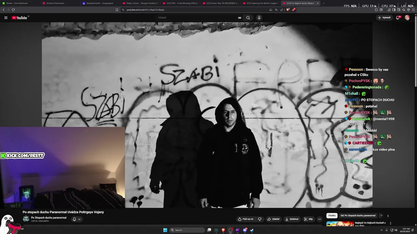The height and width of the screenshot is (234, 417).
Task: Open options menu for Nejlepší Vs Nejhorší video
Action: tap(391, 223)
